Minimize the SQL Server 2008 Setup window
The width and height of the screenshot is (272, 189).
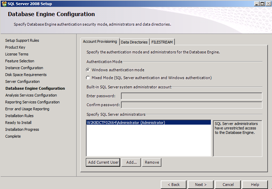tap(257, 4)
